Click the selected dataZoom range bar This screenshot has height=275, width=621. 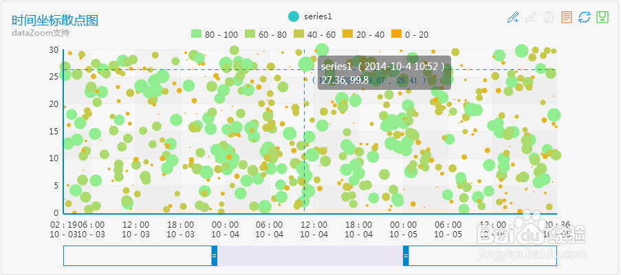tap(310, 256)
